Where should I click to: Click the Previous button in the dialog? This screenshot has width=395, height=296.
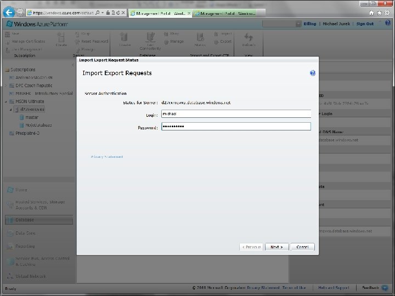pos(251,247)
